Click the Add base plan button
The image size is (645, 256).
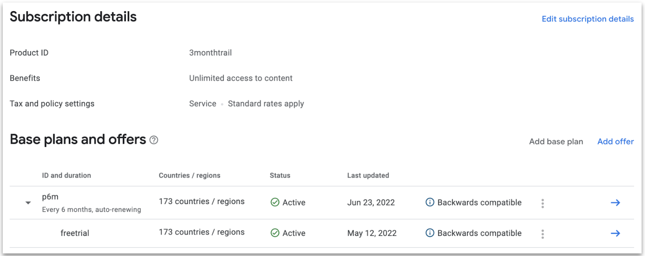556,142
